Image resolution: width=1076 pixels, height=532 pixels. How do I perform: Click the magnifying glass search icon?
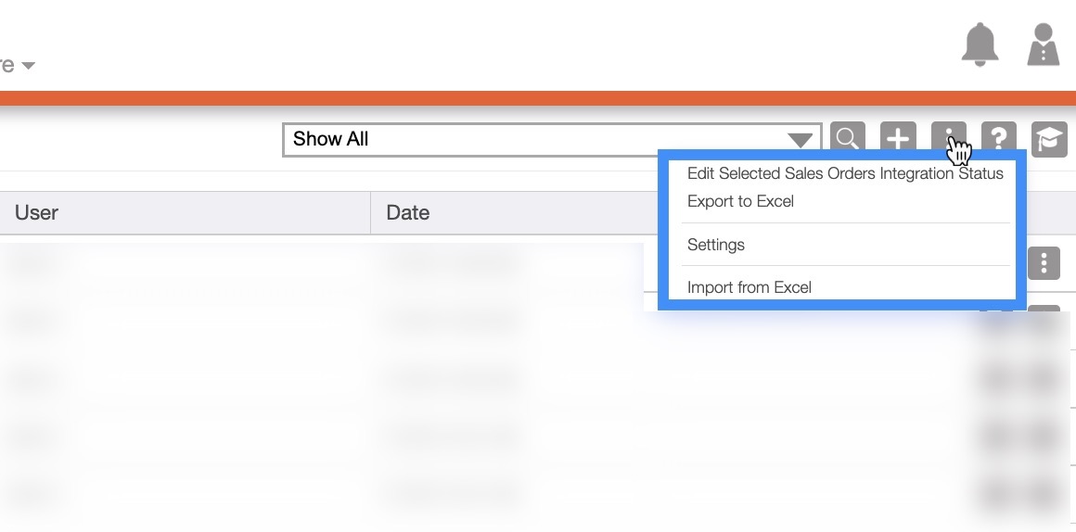coord(847,139)
